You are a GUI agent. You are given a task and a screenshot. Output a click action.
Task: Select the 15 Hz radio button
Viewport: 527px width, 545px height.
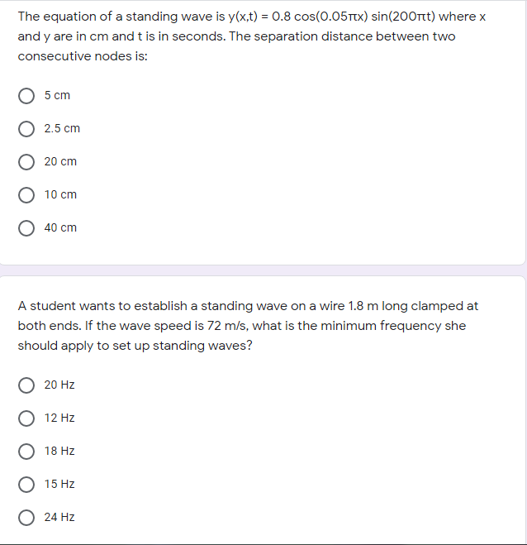(26, 484)
